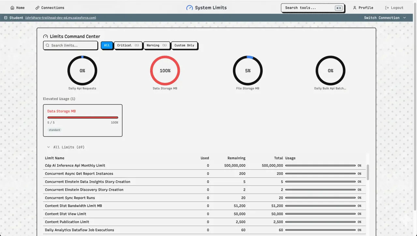The height and width of the screenshot is (236, 417).
Task: Click the Student database icon
Action: coord(6,18)
